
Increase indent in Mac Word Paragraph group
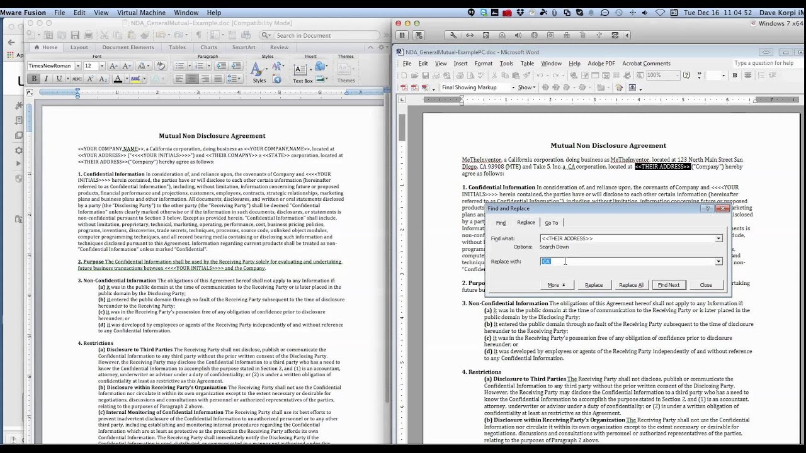[235, 65]
